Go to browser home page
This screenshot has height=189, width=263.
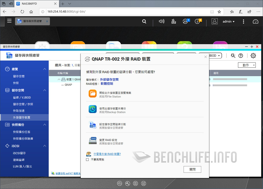[31, 12]
